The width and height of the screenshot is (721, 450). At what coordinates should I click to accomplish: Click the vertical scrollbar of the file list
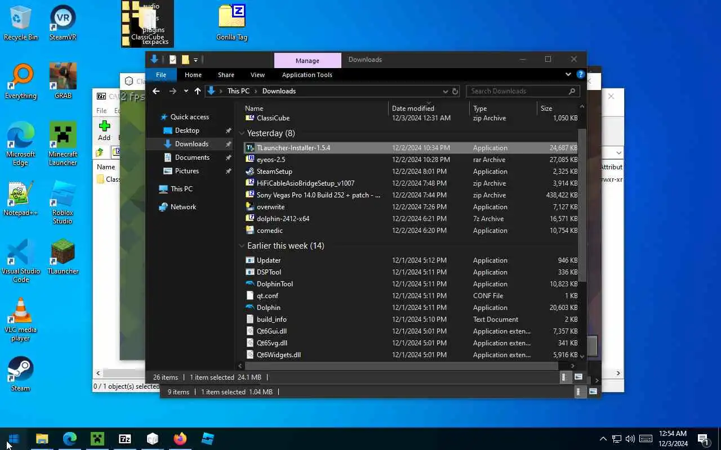(582, 205)
